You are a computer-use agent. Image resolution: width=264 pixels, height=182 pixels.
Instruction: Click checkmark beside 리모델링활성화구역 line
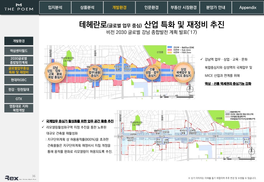43,127
